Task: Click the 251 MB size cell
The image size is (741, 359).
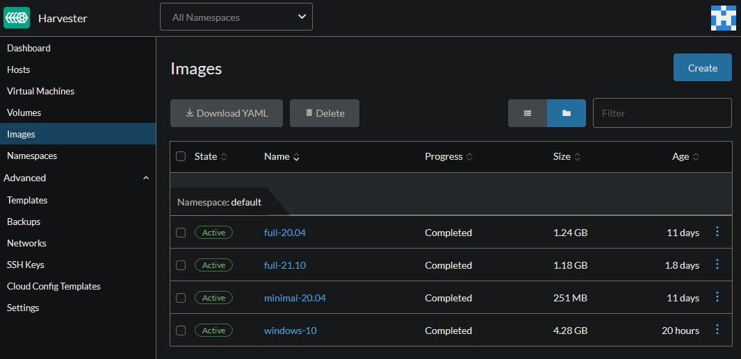Action: tap(569, 298)
